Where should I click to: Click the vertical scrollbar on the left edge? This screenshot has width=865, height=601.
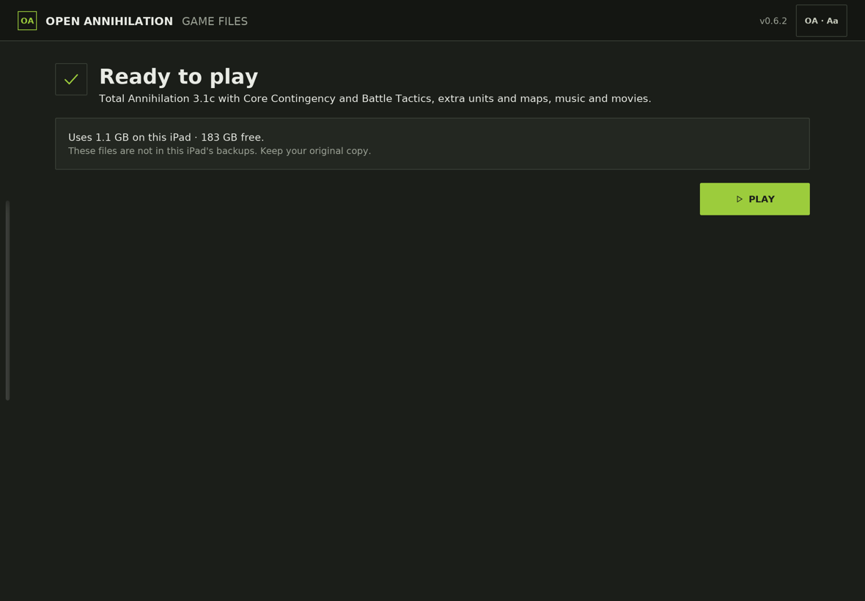8,300
